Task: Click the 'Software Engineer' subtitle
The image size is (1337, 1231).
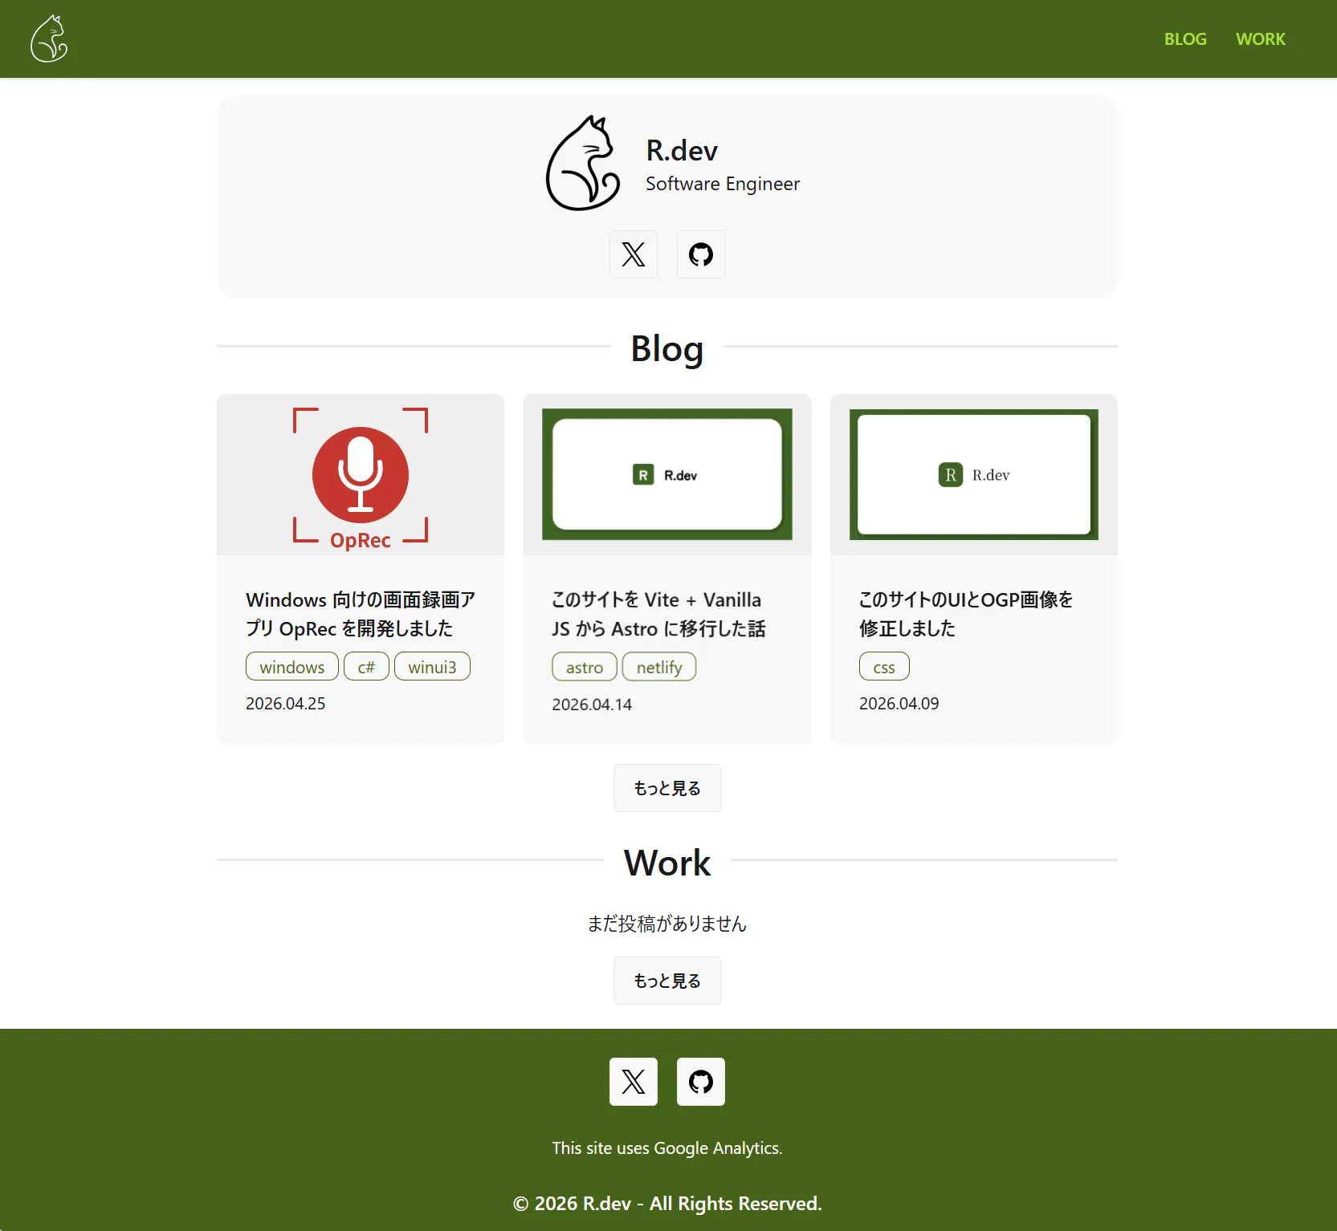Action: [723, 184]
